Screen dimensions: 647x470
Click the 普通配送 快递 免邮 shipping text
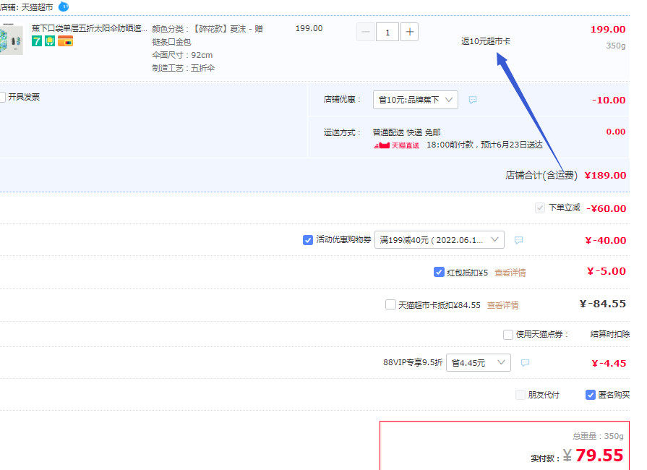[406, 132]
